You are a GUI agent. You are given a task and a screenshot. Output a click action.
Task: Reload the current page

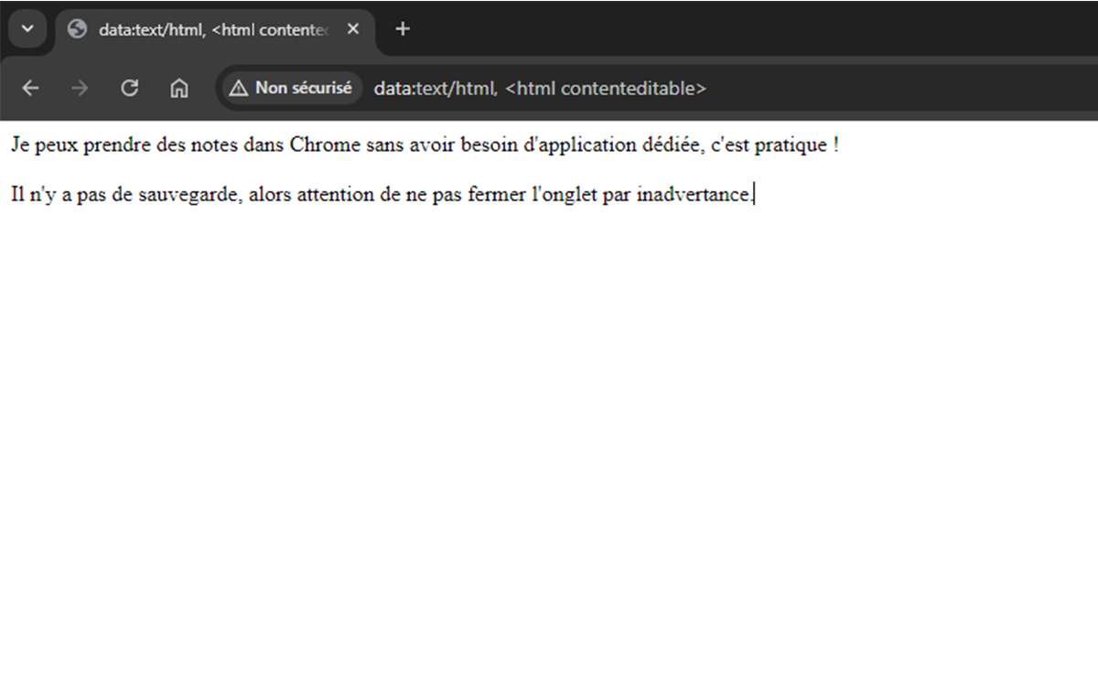coord(130,88)
